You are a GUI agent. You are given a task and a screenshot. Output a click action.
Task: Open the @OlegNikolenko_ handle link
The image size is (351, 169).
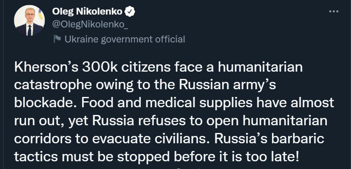pyautogui.click(x=90, y=24)
